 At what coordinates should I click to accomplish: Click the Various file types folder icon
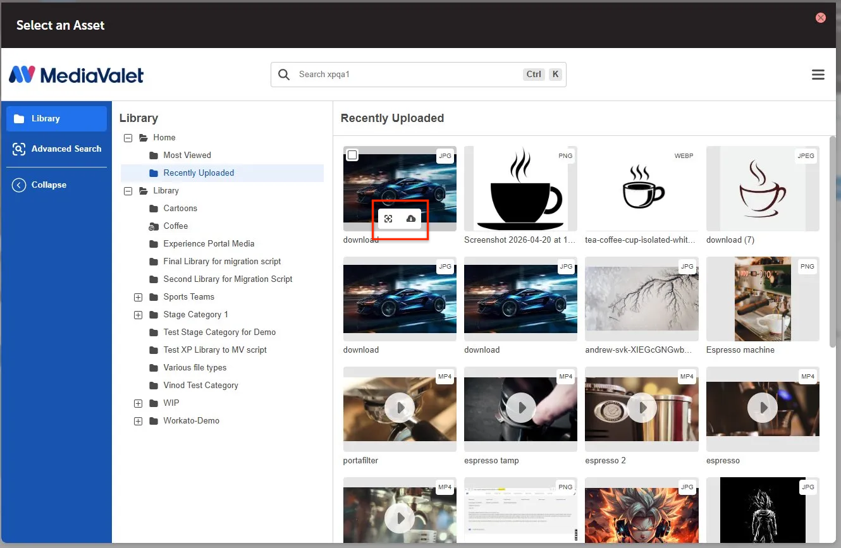click(x=153, y=368)
